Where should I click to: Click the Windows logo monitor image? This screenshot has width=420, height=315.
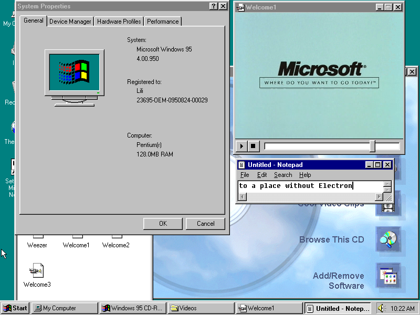(x=75, y=78)
